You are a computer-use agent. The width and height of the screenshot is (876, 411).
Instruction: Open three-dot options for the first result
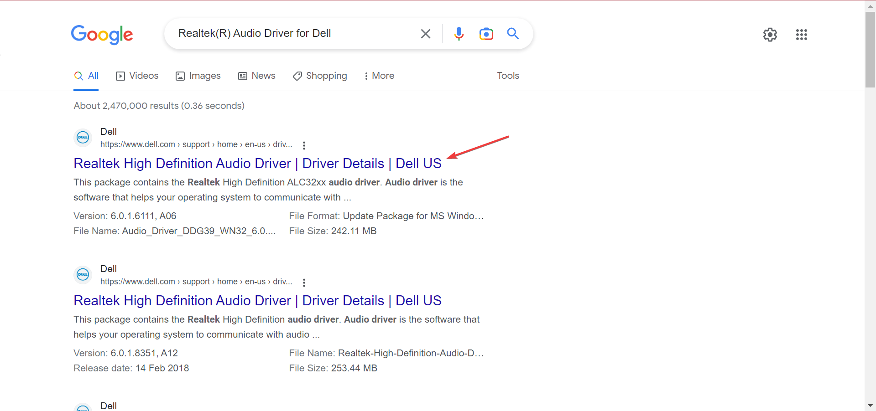pyautogui.click(x=304, y=145)
